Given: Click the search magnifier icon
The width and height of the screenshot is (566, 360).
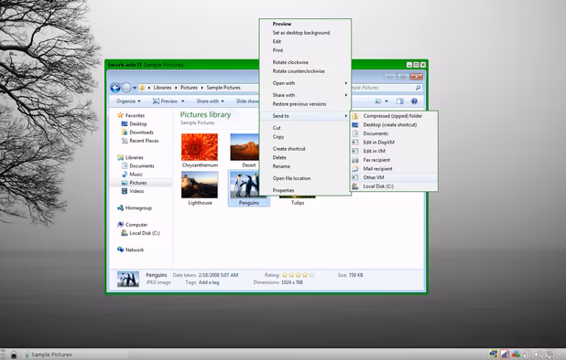Looking at the screenshot, I should point(418,88).
